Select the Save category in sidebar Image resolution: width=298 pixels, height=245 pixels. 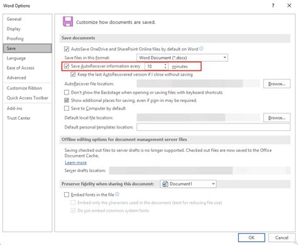click(x=27, y=48)
